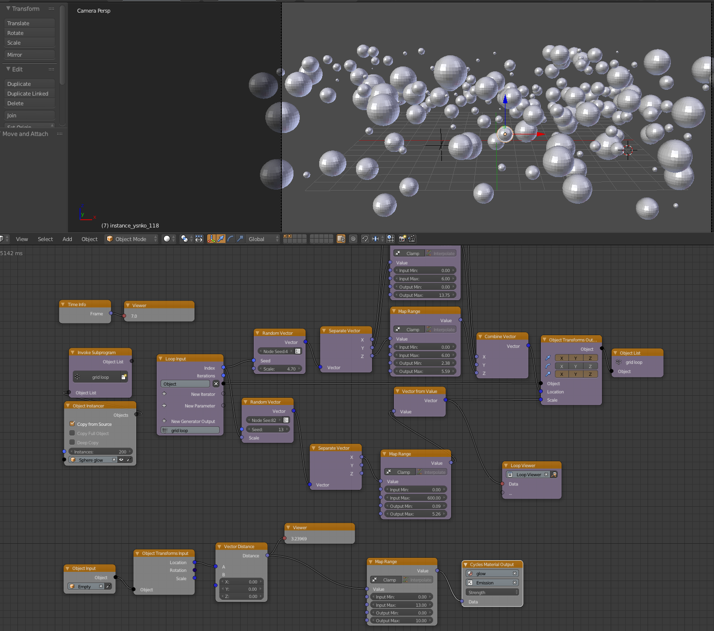Click the OpenGL render animation clapper icon
The image size is (714, 631).
coord(412,239)
